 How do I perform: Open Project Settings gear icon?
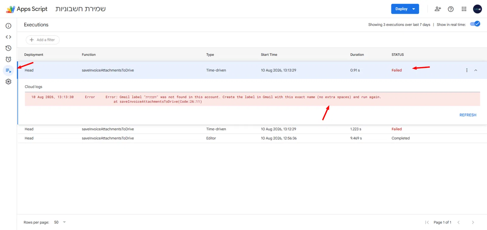pyautogui.click(x=8, y=82)
